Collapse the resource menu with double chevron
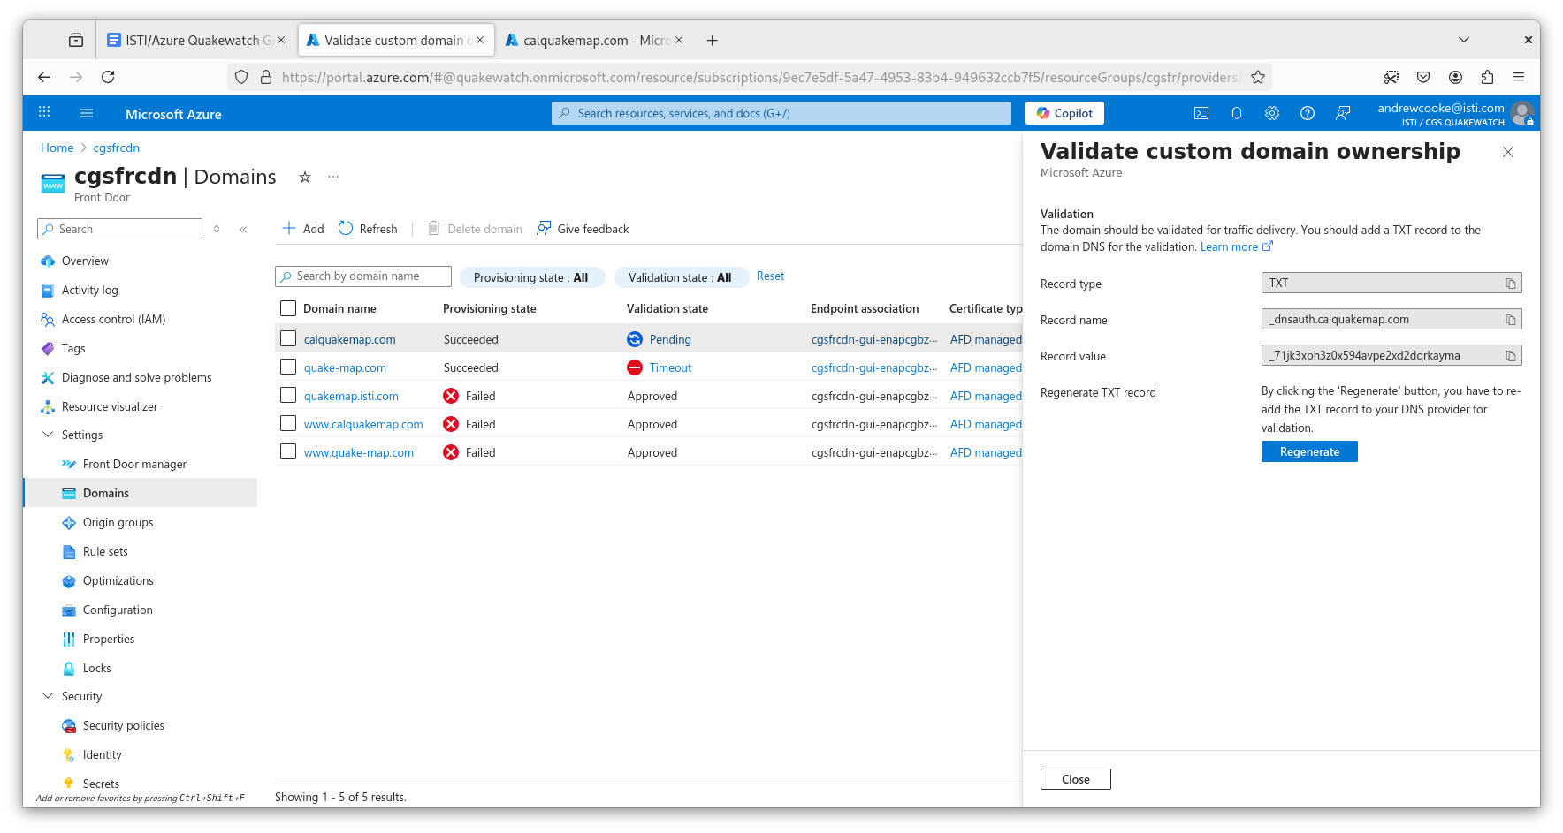 tap(243, 229)
